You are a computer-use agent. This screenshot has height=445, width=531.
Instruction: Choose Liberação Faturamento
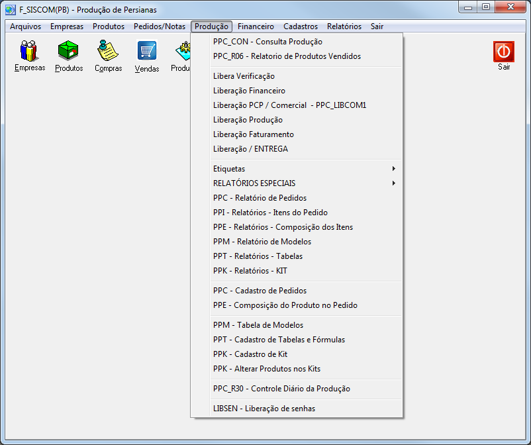[x=307, y=134]
